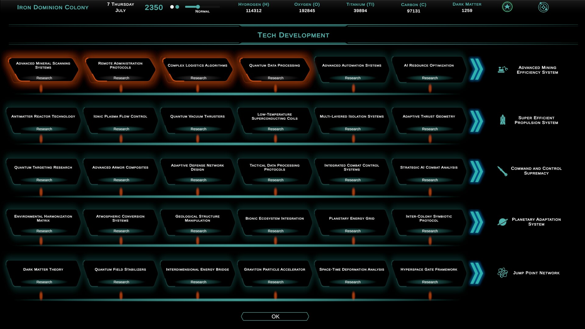Click the planet icon next to Planetary Adaptation System
This screenshot has width=585, height=329.
pos(502,222)
